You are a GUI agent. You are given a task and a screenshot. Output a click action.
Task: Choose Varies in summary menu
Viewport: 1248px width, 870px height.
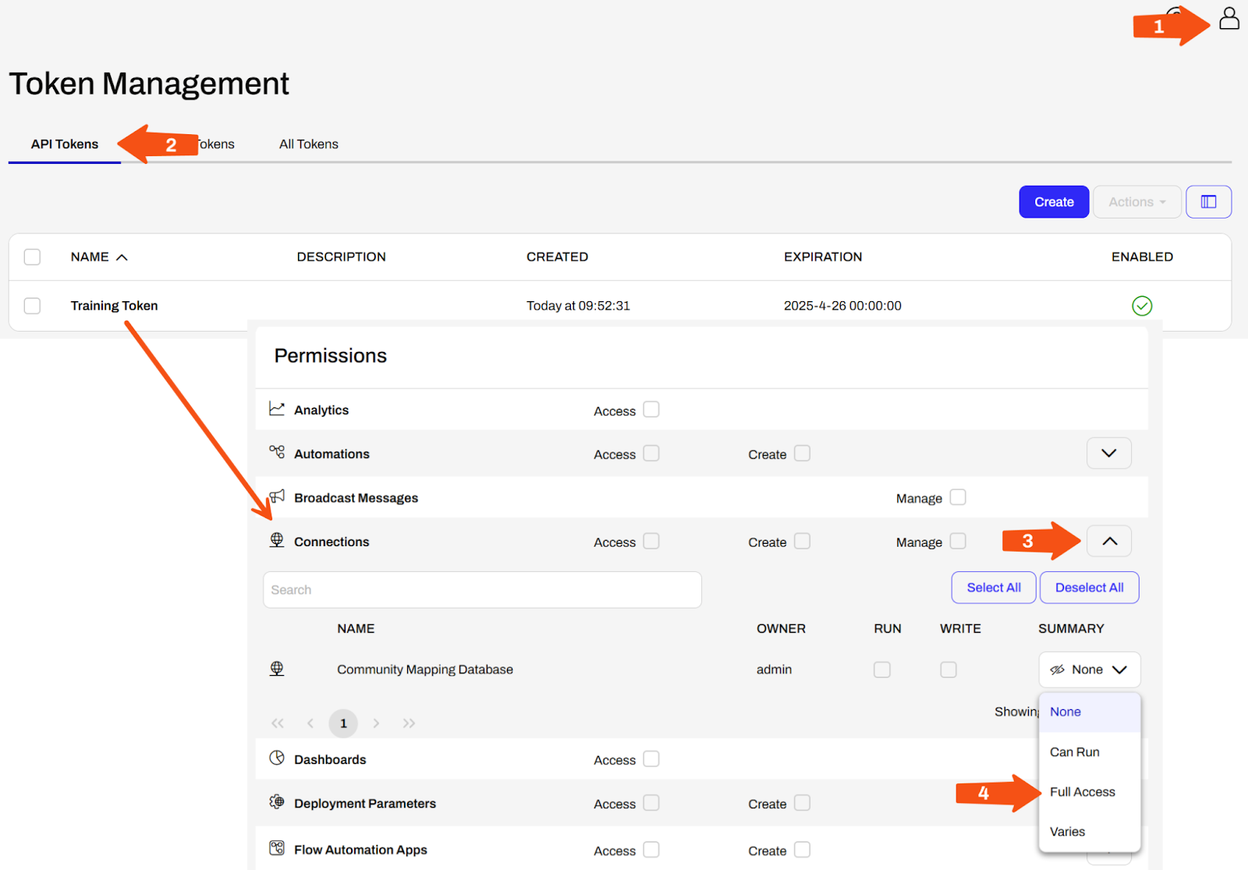pyautogui.click(x=1090, y=832)
